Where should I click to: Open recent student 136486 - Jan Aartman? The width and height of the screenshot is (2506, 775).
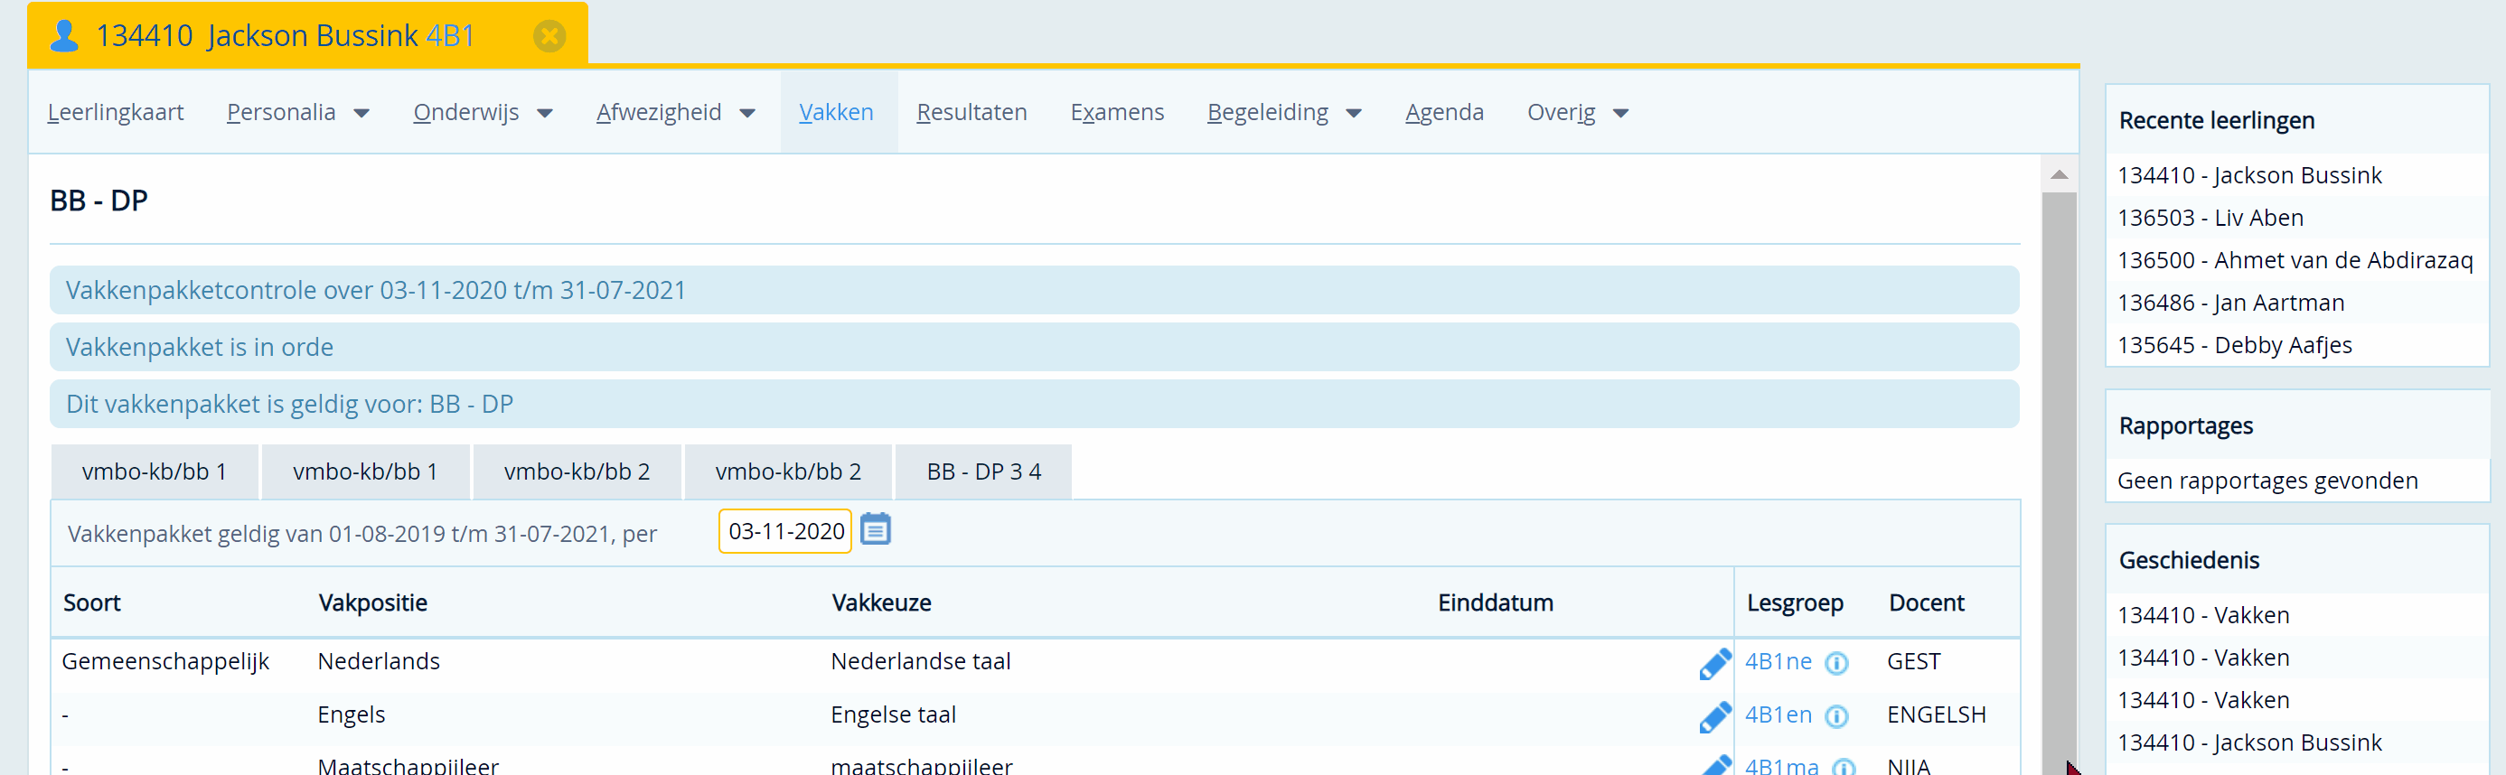click(2230, 303)
